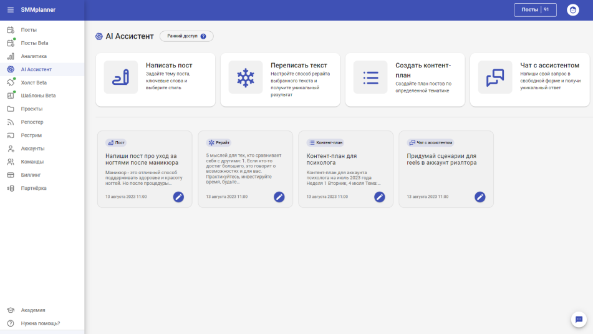Edit the Контент-план для психолога card

pos(379,197)
